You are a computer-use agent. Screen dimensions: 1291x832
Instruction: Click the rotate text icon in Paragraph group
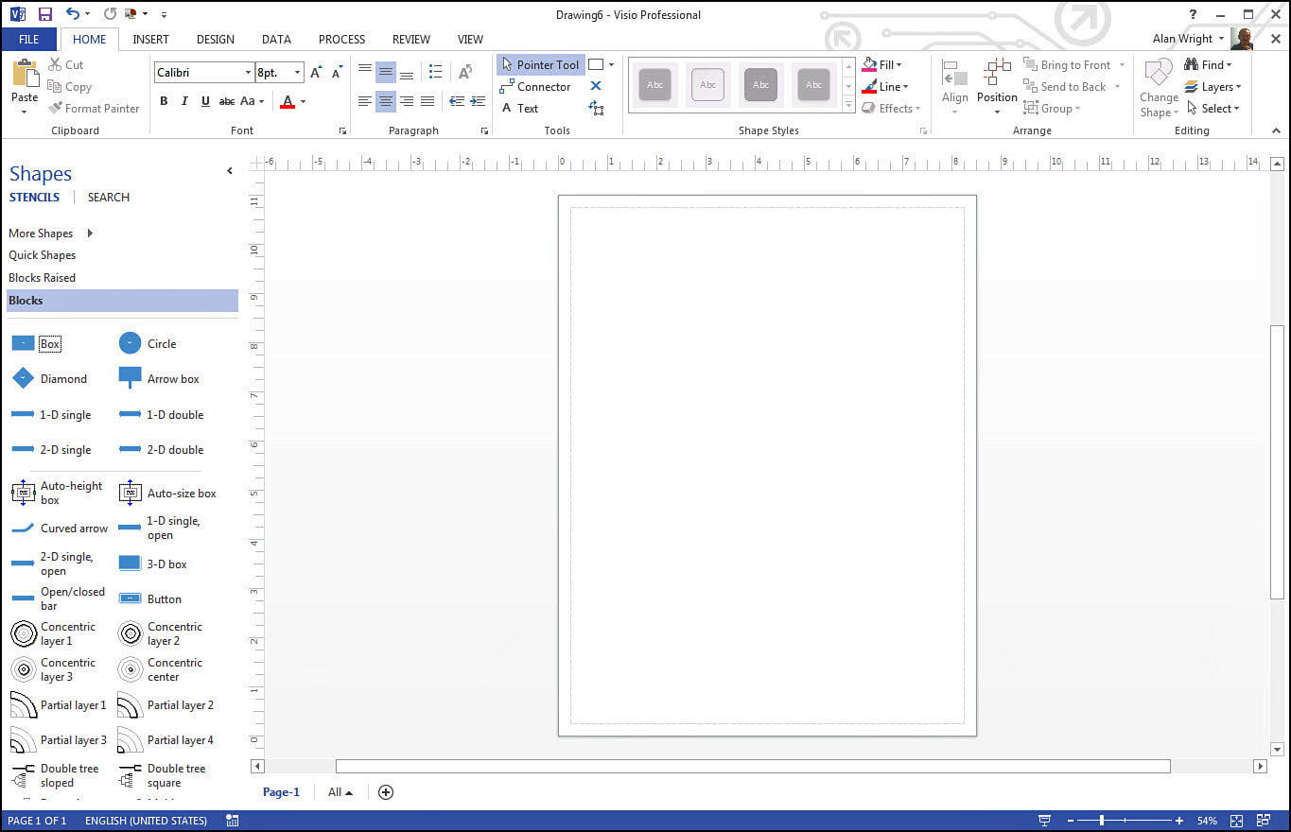coord(465,72)
